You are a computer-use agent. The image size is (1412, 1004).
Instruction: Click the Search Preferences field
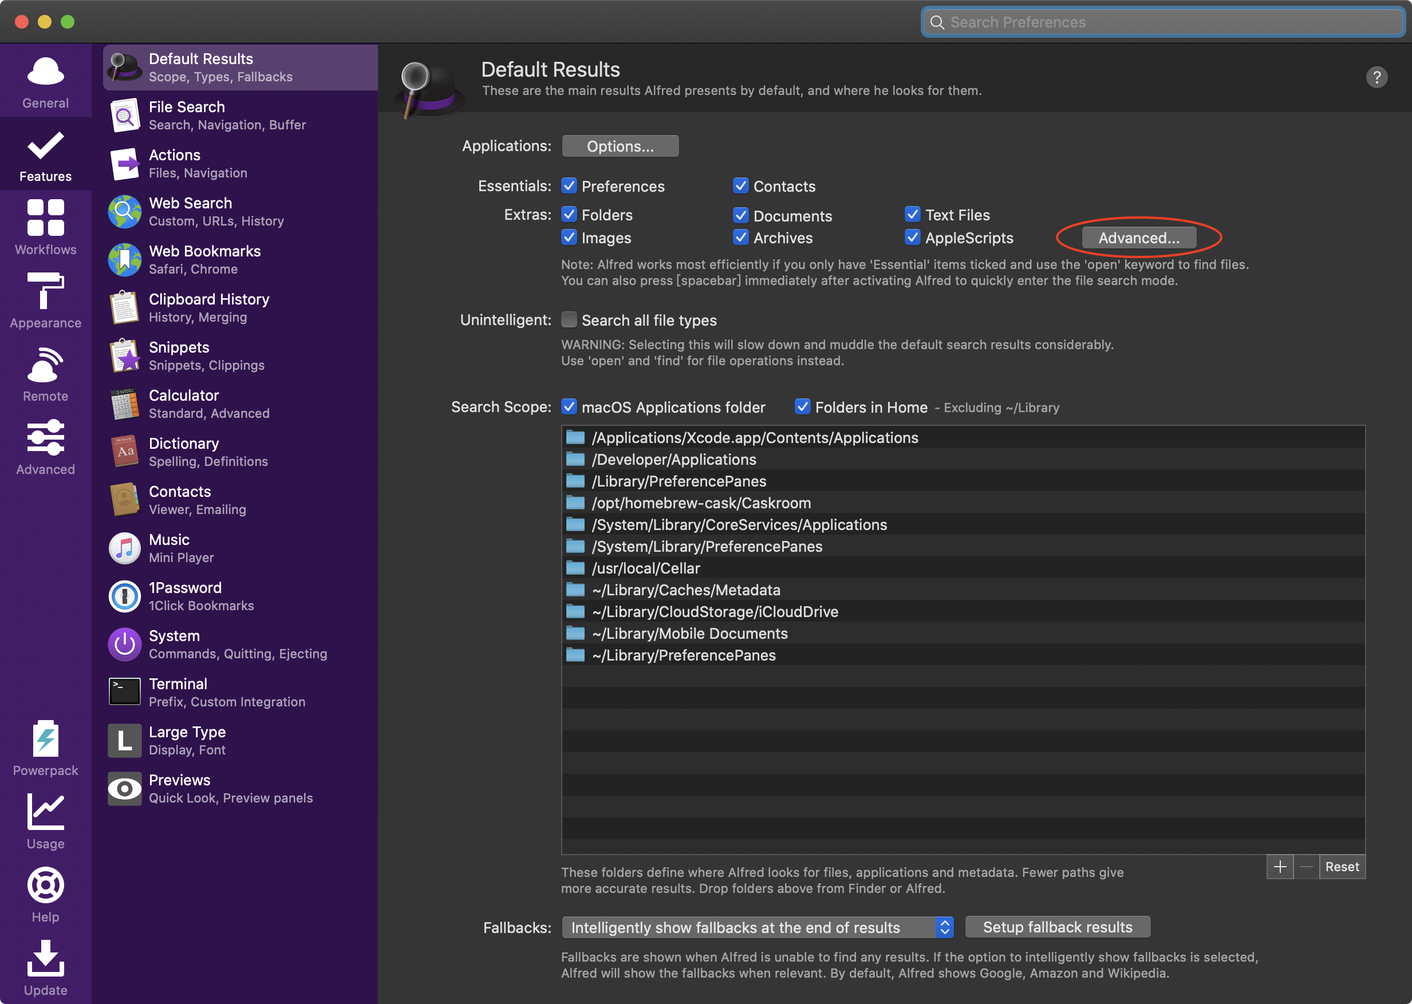[x=1163, y=22]
